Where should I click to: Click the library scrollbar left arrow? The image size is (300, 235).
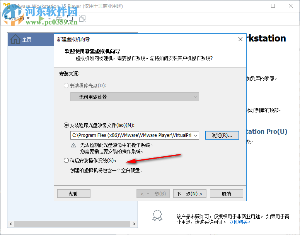11,224
